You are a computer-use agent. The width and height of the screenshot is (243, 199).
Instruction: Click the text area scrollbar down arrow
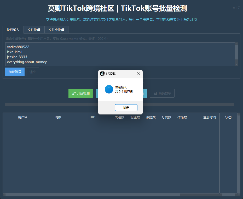(x=236, y=64)
